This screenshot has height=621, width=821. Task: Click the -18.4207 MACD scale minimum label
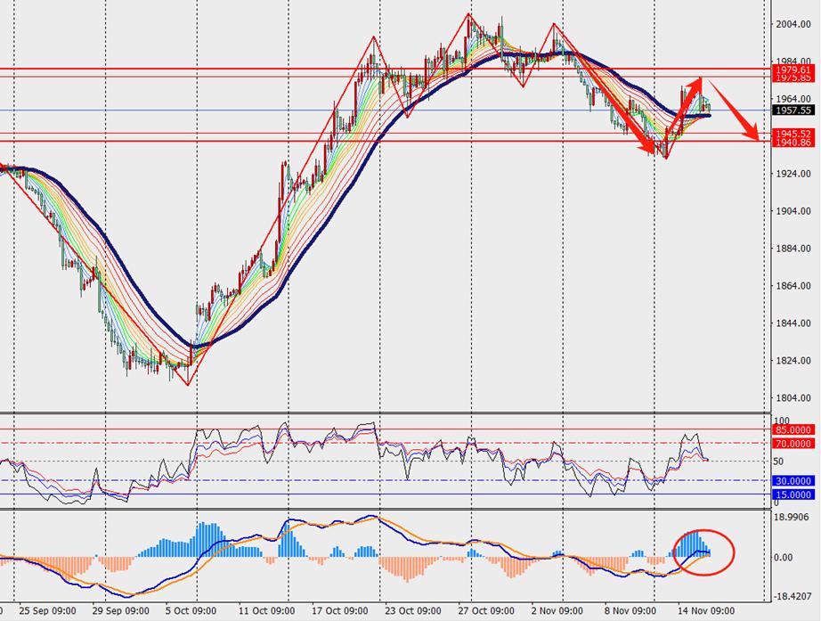point(793,596)
